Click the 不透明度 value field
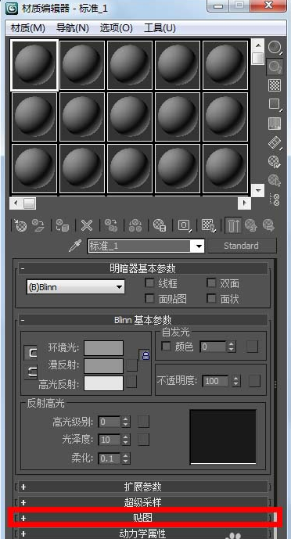Screen dimensions: 291x539 tap(216, 381)
